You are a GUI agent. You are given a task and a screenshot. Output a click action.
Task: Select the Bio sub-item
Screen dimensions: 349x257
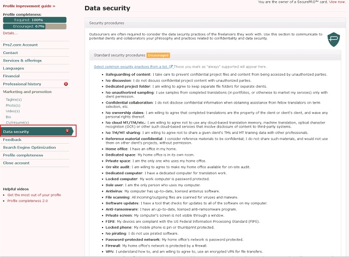(8, 117)
